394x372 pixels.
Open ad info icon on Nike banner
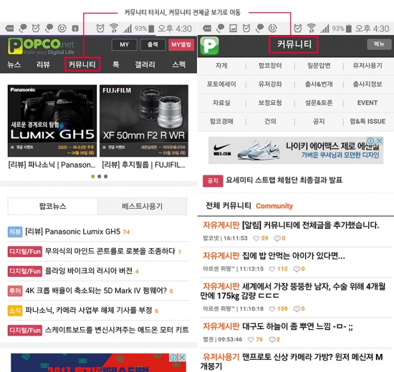pyautogui.click(x=371, y=140)
